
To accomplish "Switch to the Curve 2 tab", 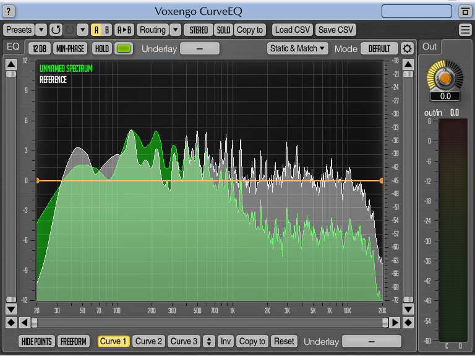I will tap(149, 341).
